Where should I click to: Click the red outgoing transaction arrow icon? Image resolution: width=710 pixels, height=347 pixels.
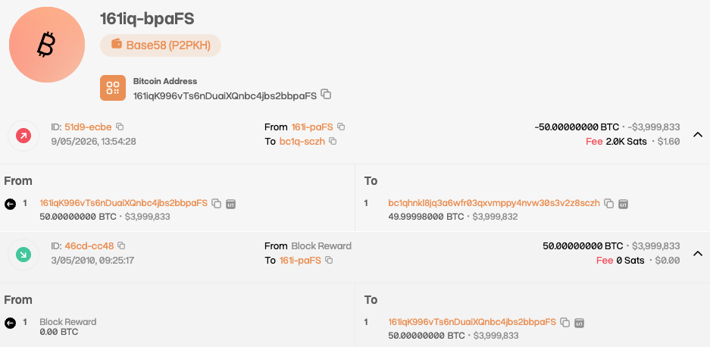point(23,136)
